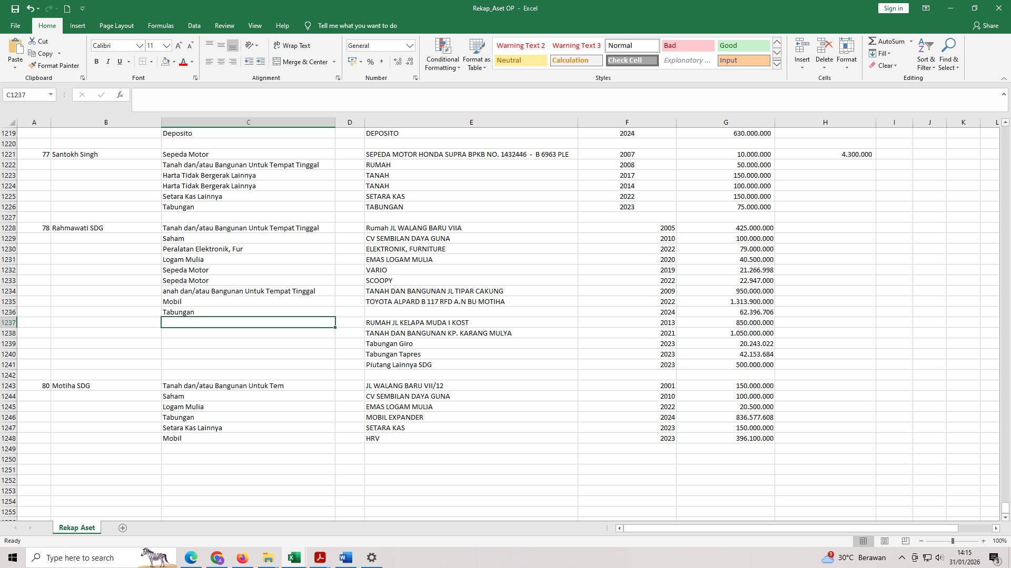Apply bold formatting to selection
Image resolution: width=1011 pixels, height=568 pixels.
pyautogui.click(x=96, y=62)
